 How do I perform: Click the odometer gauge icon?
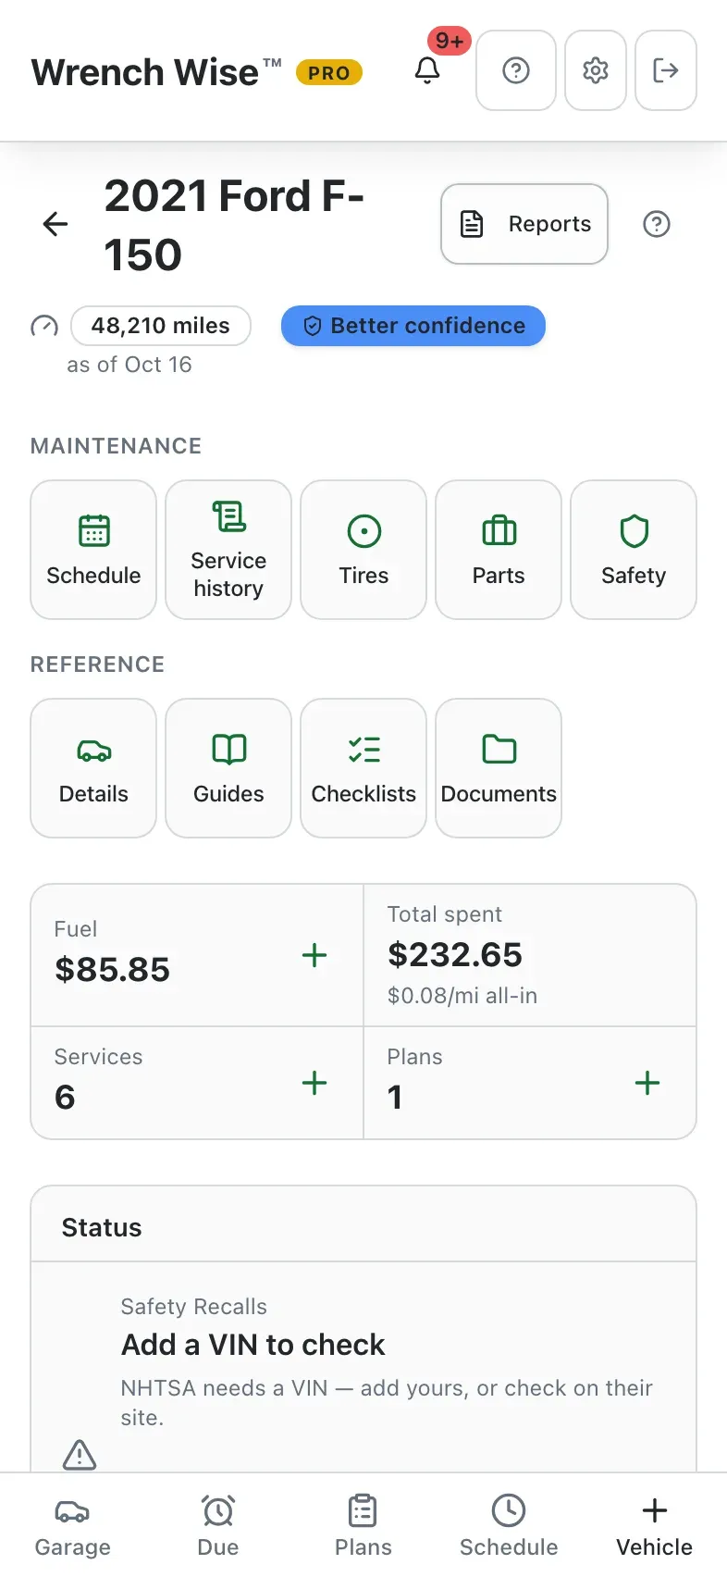click(x=44, y=326)
